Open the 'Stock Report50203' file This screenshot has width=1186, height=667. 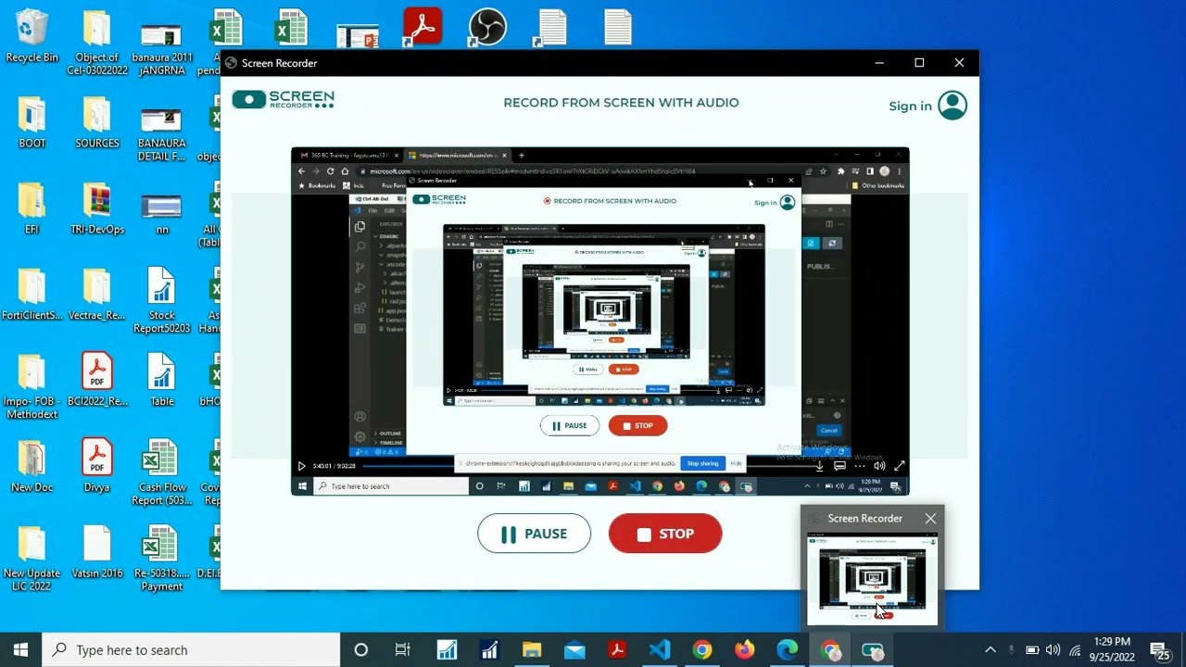click(162, 301)
